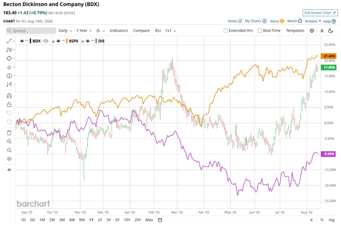Toggle log scale mode
The width and height of the screenshot is (341, 225).
[332, 220]
